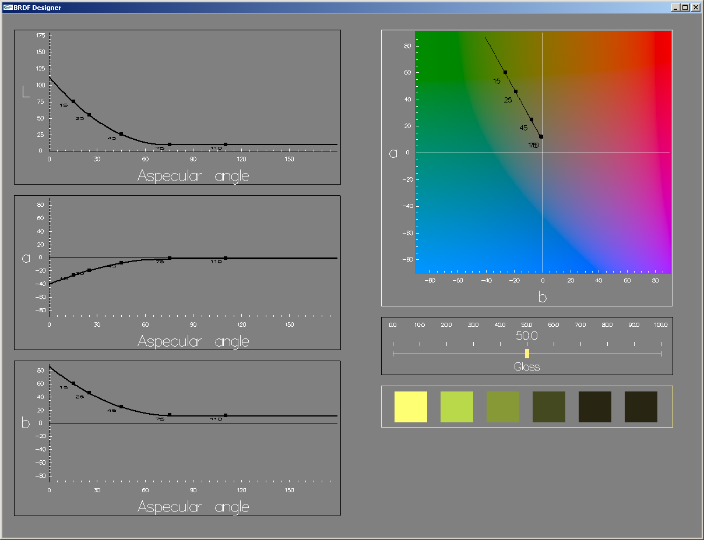This screenshot has width=704, height=540.
Task: Grab the 15° control point in the b-vs-angle plot
Action: point(73,383)
